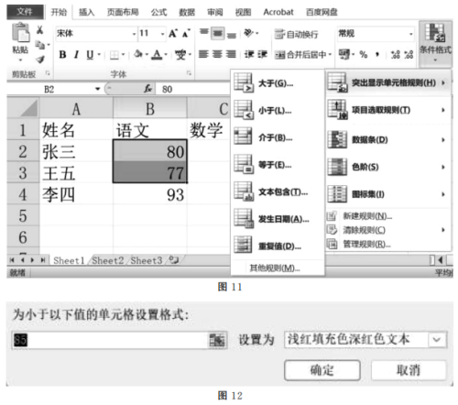Click the range selector icon in the value field
The image size is (458, 405).
pyautogui.click(x=217, y=340)
